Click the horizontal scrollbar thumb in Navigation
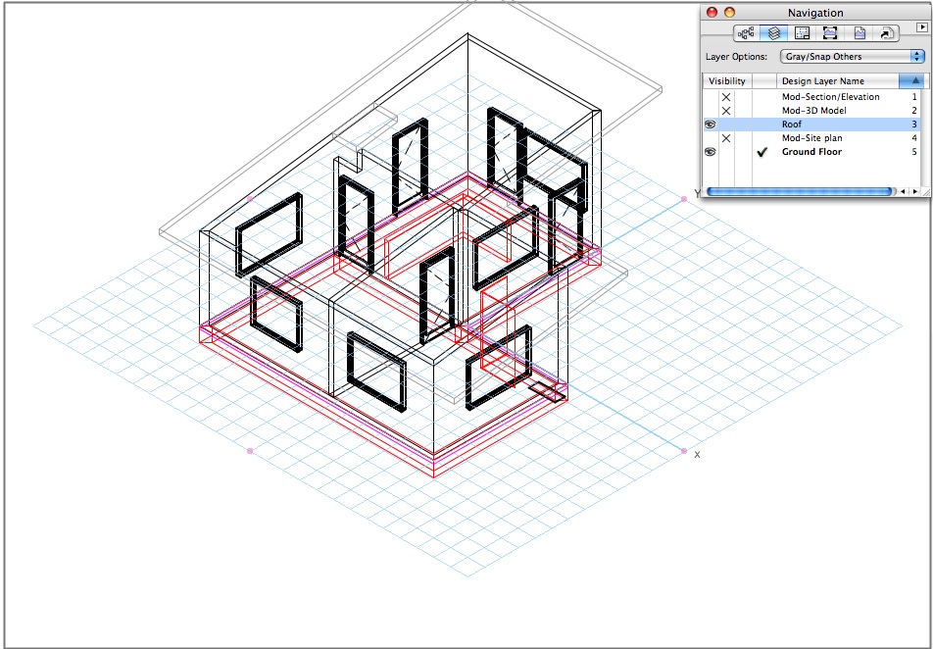Viewport: 933px width, 649px height. coord(800,192)
